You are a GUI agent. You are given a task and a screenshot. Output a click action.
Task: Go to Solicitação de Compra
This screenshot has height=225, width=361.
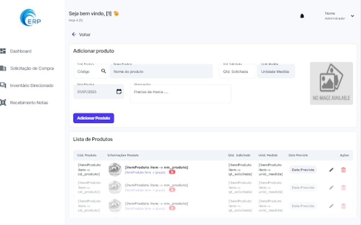[32, 68]
